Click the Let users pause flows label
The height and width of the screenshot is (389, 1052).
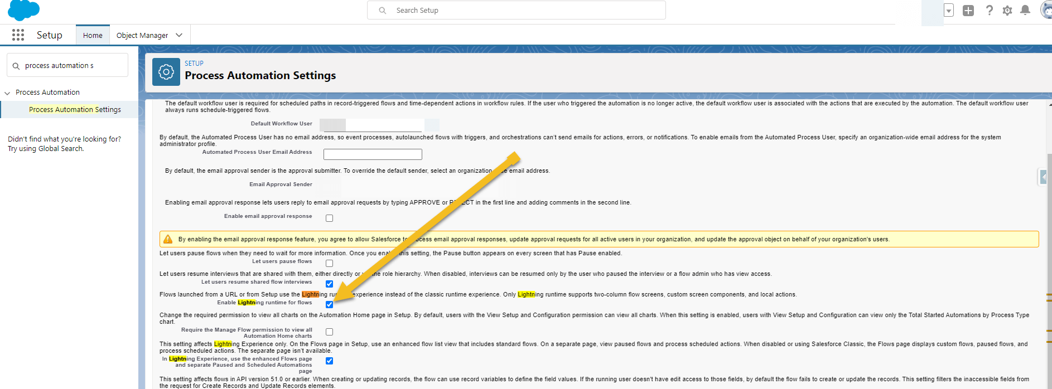click(282, 261)
